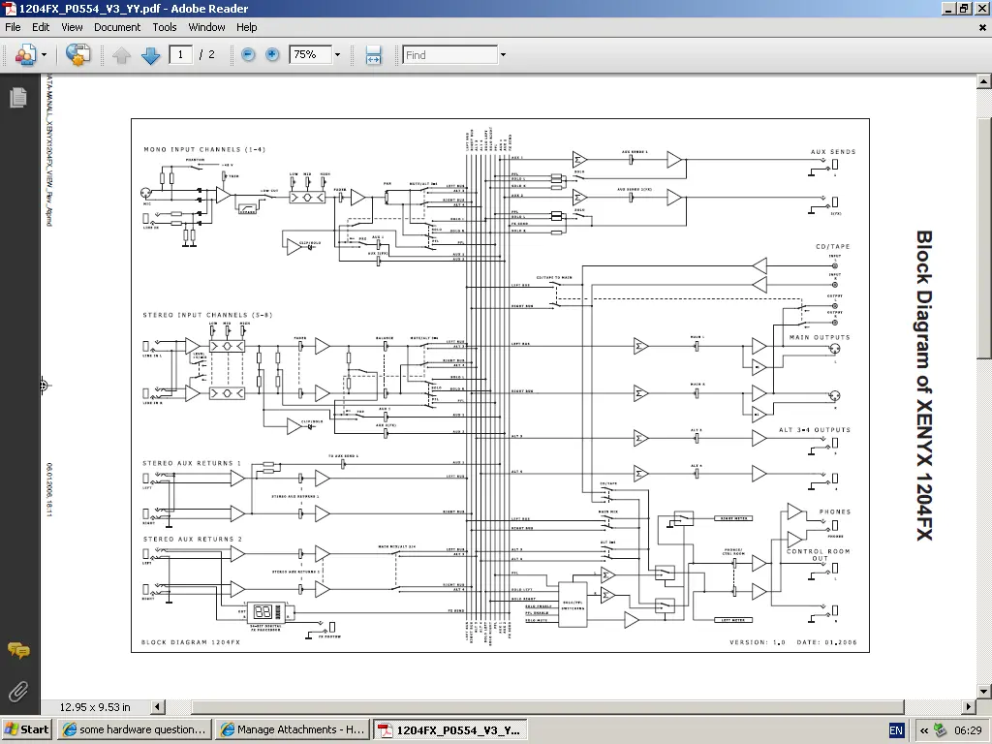Click the system tray hardware icon
The image size is (992, 744).
(x=940, y=730)
